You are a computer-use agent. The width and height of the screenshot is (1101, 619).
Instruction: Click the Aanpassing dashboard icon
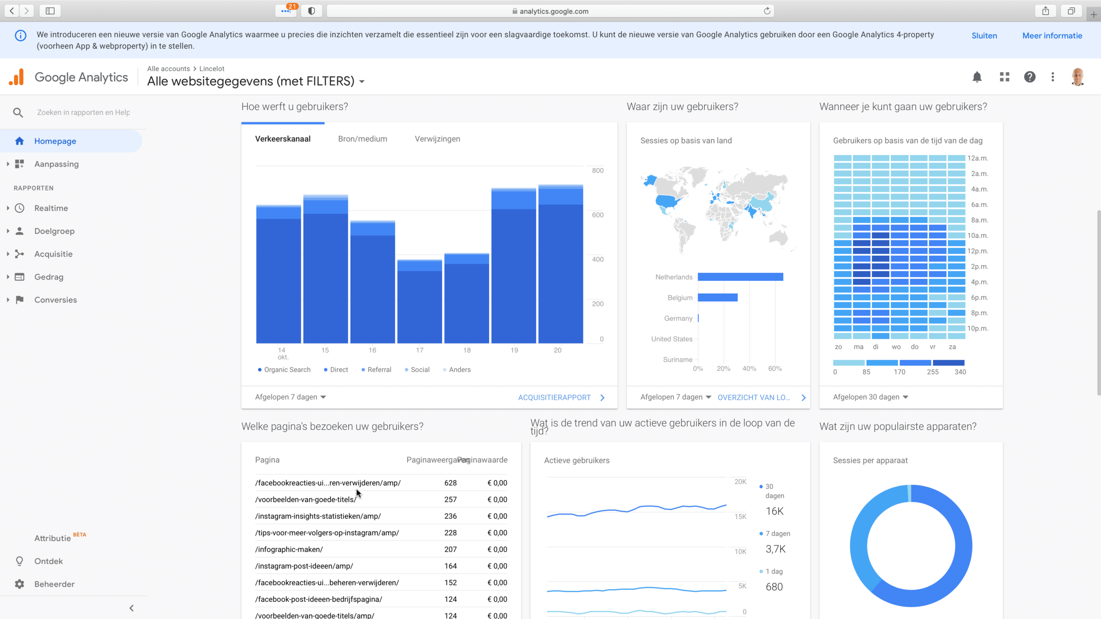click(19, 164)
